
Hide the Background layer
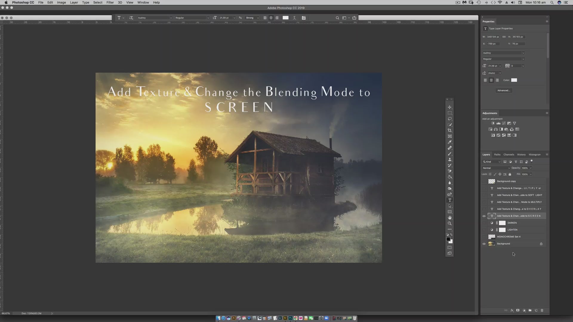pos(484,244)
